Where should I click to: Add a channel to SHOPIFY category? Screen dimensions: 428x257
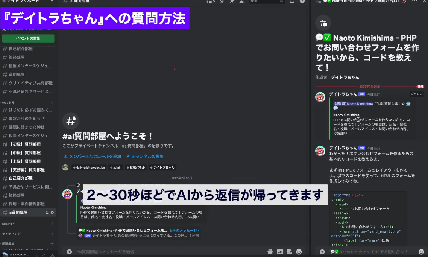coord(52,224)
